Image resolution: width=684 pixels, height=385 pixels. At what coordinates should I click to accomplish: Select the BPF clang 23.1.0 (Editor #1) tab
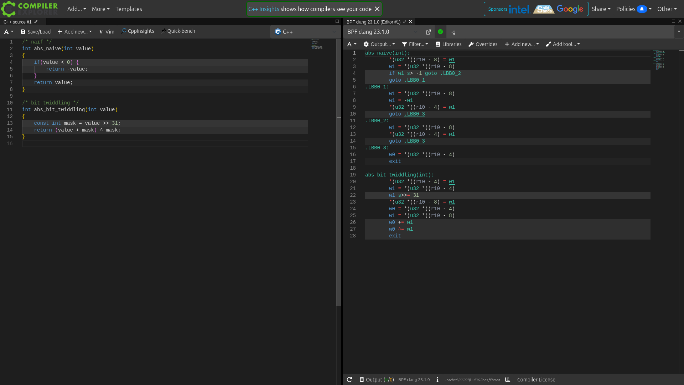[373, 22]
